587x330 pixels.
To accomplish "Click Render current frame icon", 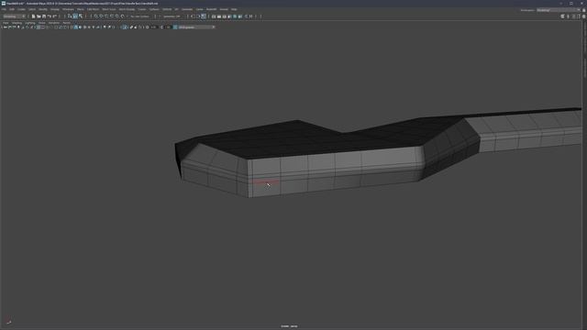I will click(x=219, y=16).
